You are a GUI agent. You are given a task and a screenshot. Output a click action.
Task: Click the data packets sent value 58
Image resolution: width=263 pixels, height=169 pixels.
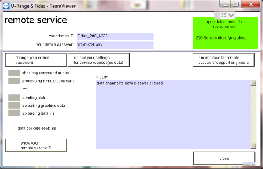[x=54, y=129]
